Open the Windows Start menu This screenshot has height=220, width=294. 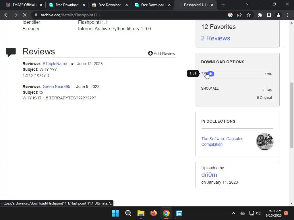115,213
